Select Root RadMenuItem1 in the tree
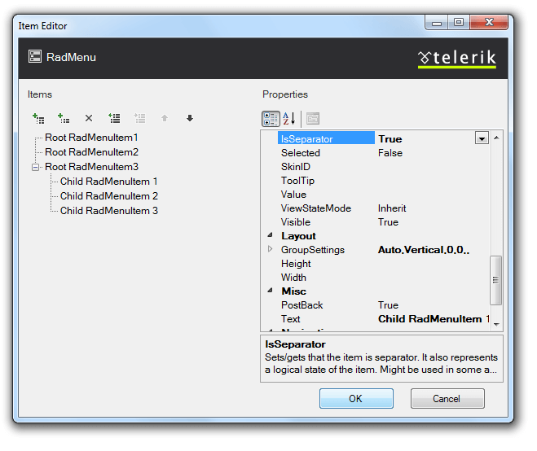 click(x=91, y=138)
